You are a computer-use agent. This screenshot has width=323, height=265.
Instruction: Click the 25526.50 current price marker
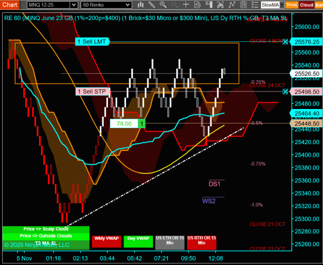(306, 73)
